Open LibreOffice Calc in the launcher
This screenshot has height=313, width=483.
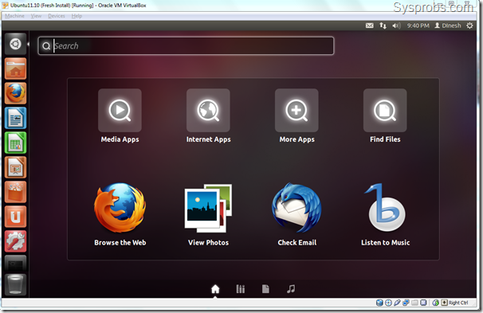15,143
